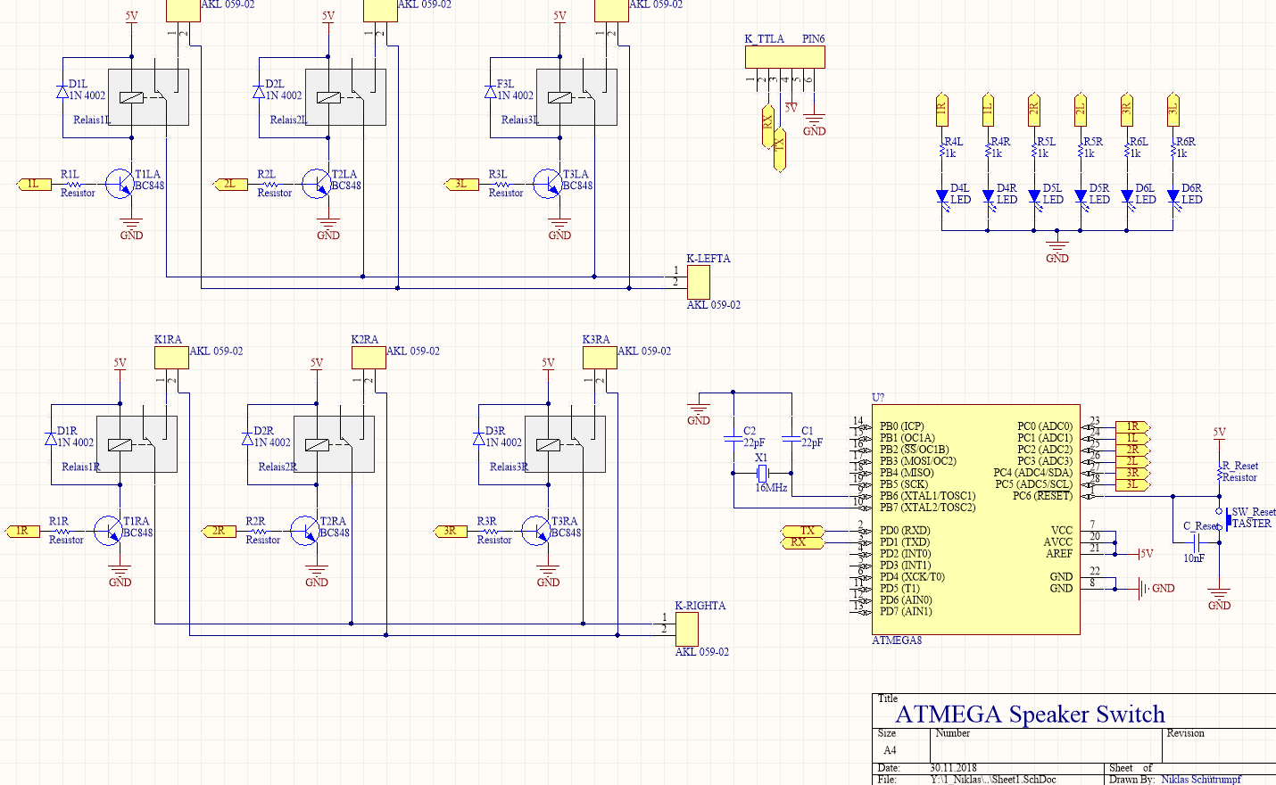Click the 1L port feeding resistor R1L
Screen dimensions: 1276x785
[x=34, y=185]
